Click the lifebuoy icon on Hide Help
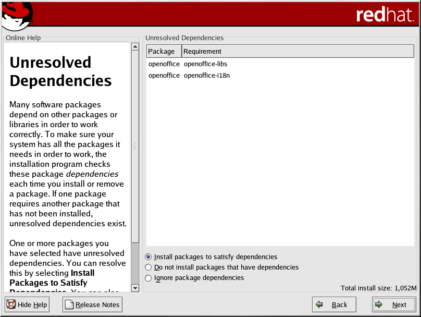The image size is (421, 317). [11, 305]
